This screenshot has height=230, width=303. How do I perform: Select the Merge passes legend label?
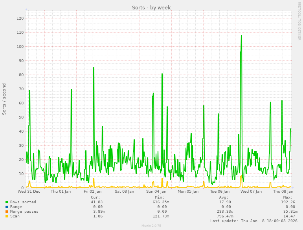coord(24,212)
